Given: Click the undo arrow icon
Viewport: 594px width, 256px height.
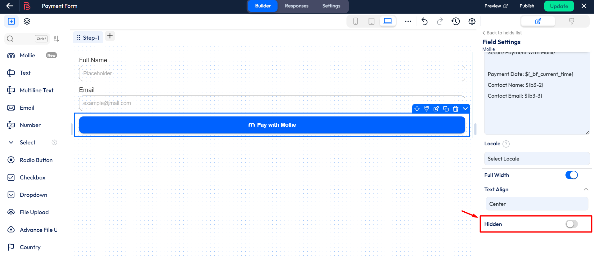Looking at the screenshot, I should [x=424, y=21].
